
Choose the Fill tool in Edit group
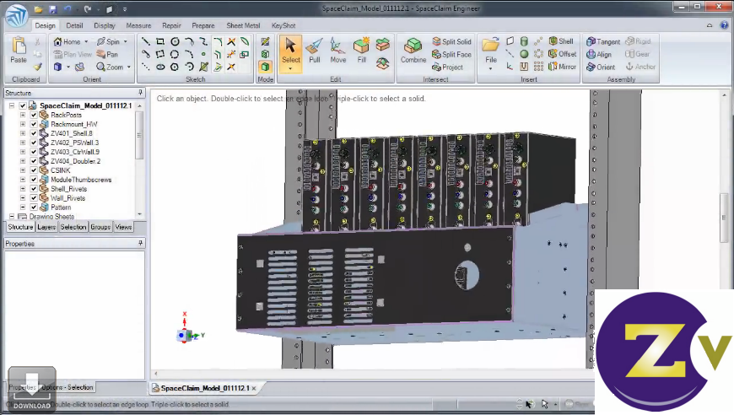click(x=361, y=51)
